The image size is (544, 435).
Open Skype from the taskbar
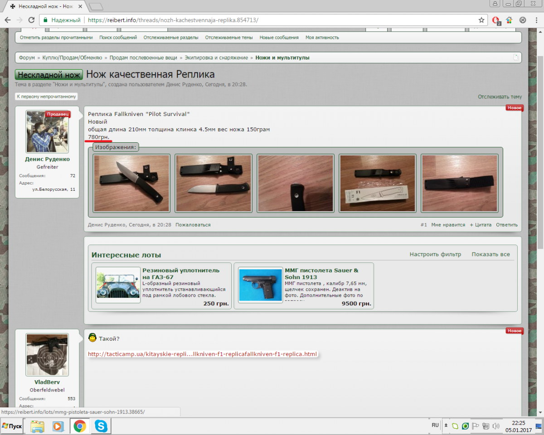pos(101,426)
